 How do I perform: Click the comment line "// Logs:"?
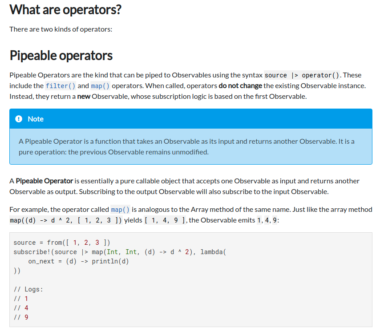click(x=28, y=289)
